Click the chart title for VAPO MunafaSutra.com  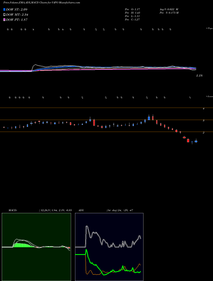tap(42, 3)
